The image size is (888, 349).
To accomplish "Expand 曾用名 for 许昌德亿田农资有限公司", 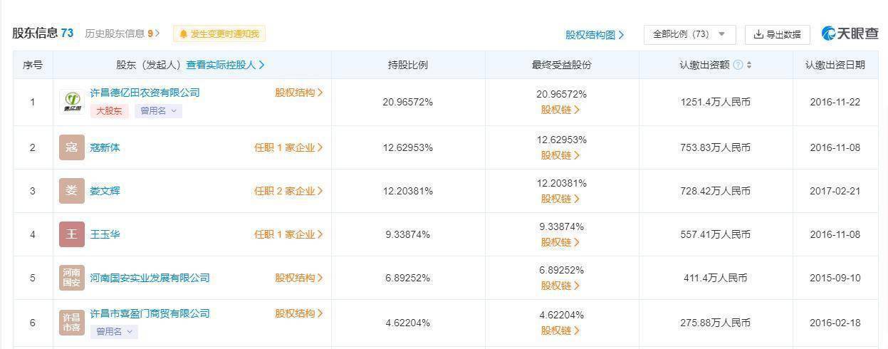I will [158, 111].
